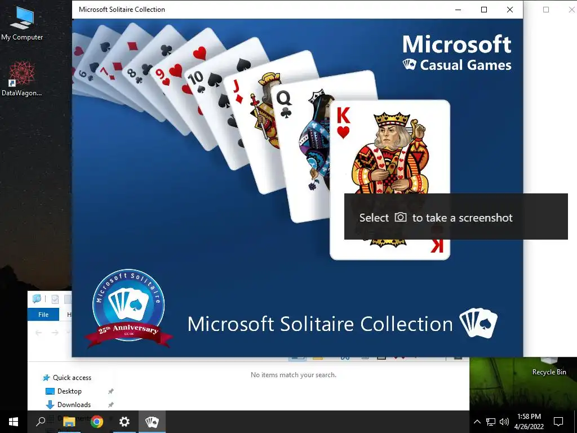Minimize the Microsoft Solitaire Collection window
This screenshot has width=577, height=433.
[458, 10]
